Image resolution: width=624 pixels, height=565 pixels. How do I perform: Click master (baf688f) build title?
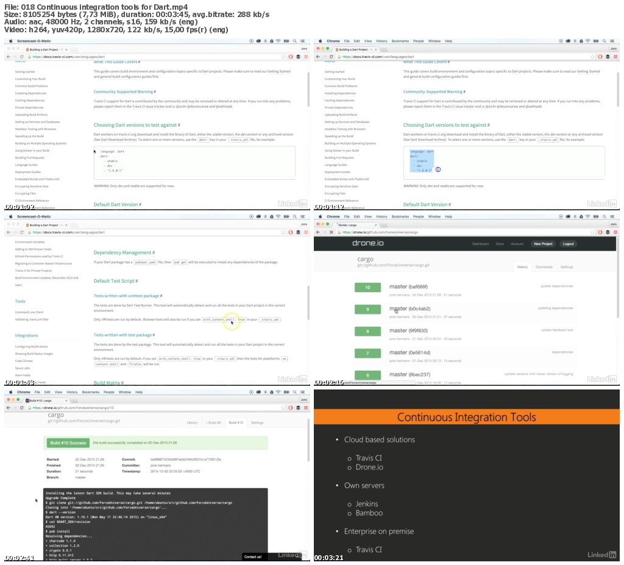[408, 286]
